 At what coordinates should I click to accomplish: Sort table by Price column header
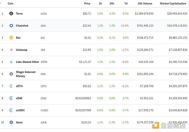point(87,3)
